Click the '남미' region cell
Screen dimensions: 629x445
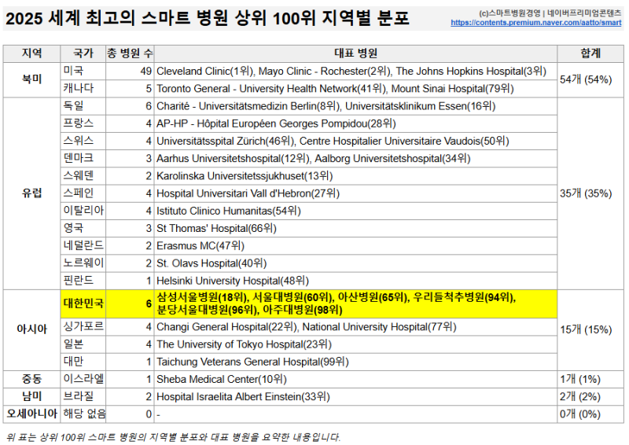tap(31, 397)
